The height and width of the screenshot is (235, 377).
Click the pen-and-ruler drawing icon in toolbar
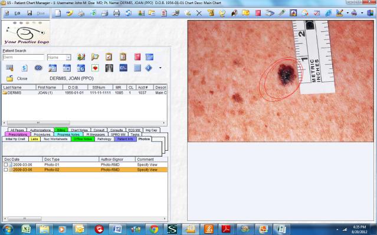tap(340, 13)
